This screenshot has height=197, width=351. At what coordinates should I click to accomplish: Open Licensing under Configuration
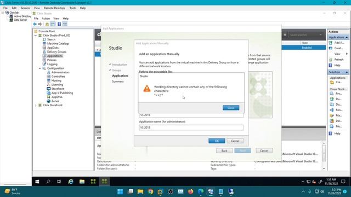point(57,85)
